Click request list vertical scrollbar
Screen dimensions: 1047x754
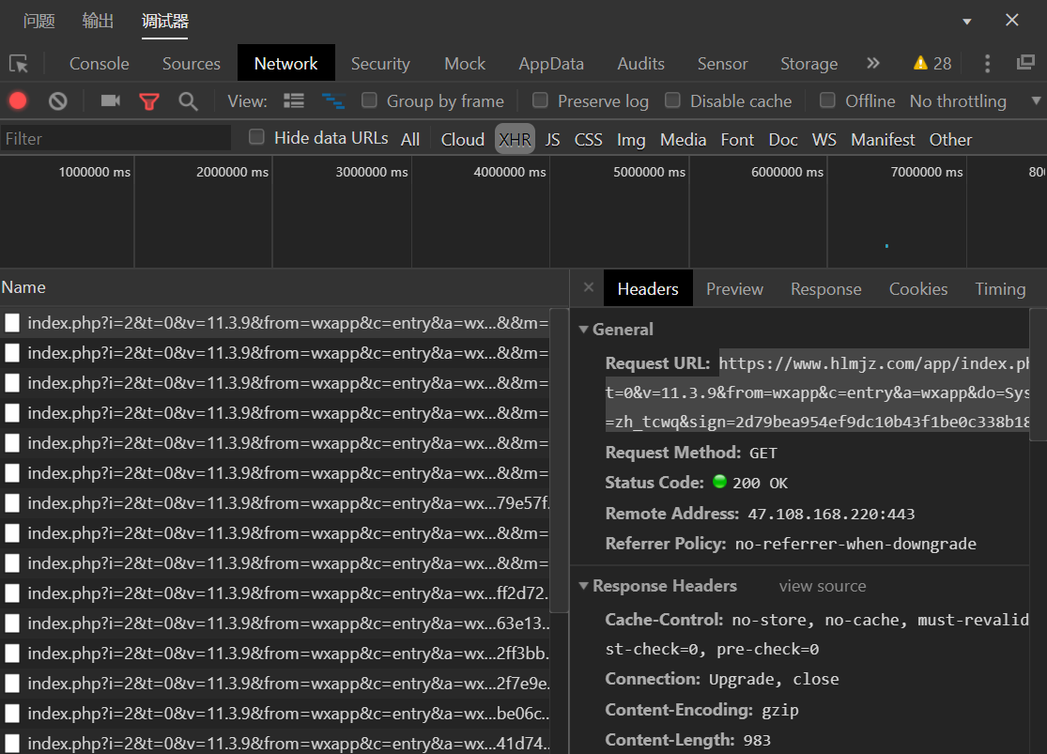click(x=559, y=461)
